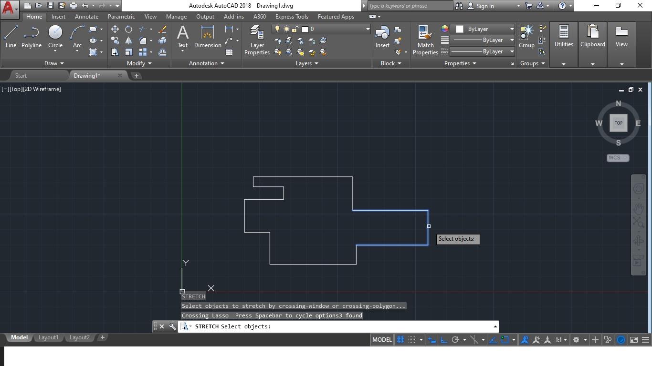Click the keyword search field
This screenshot has height=366, width=652.
[x=410, y=6]
